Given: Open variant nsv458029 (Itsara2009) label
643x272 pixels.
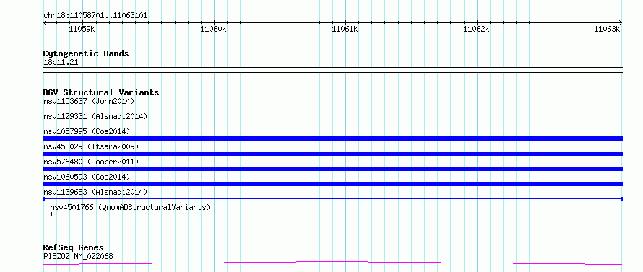Looking at the screenshot, I should click(91, 146).
